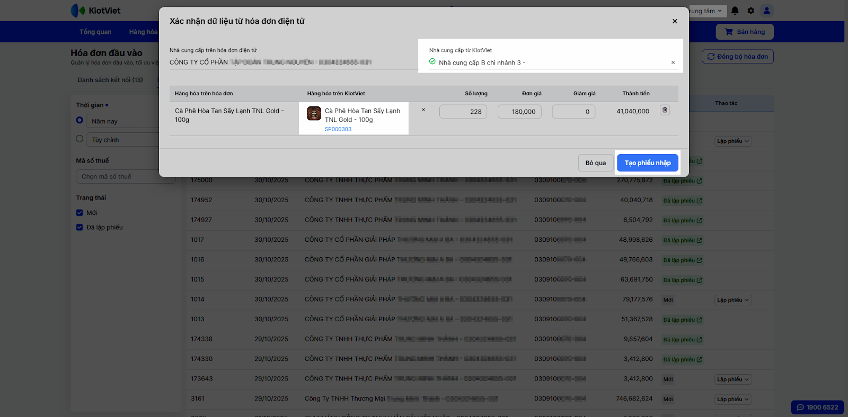Uncheck the "Mới" status checkbox

[79, 213]
